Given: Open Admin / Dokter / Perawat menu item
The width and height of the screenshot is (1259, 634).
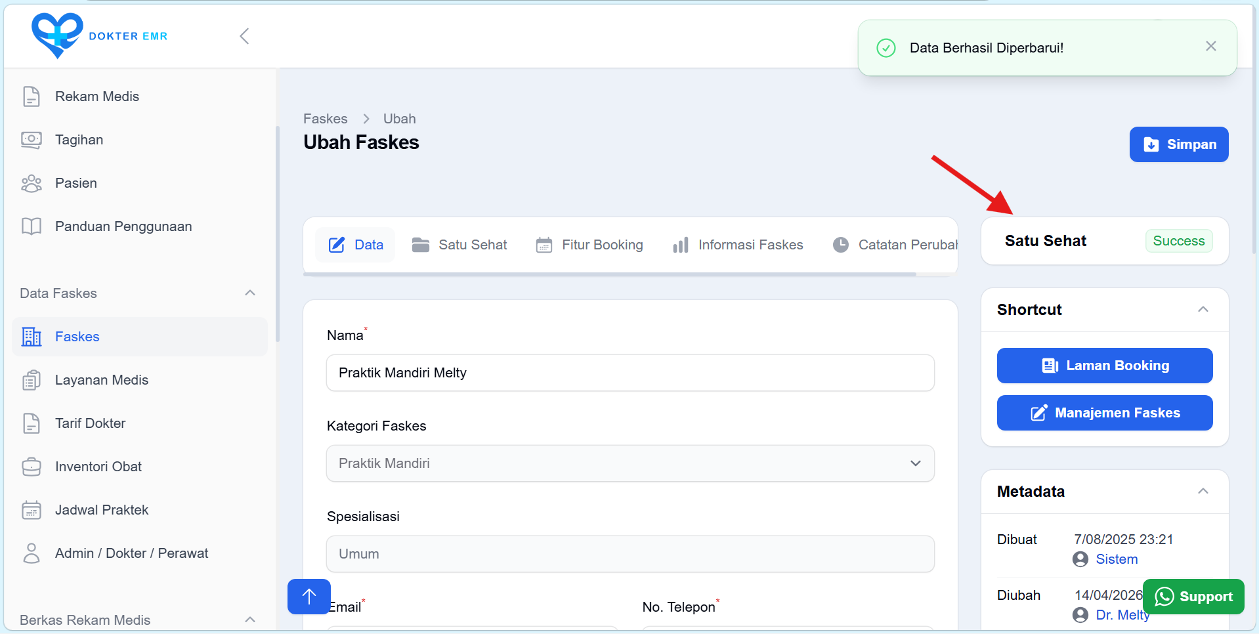Looking at the screenshot, I should coord(140,553).
